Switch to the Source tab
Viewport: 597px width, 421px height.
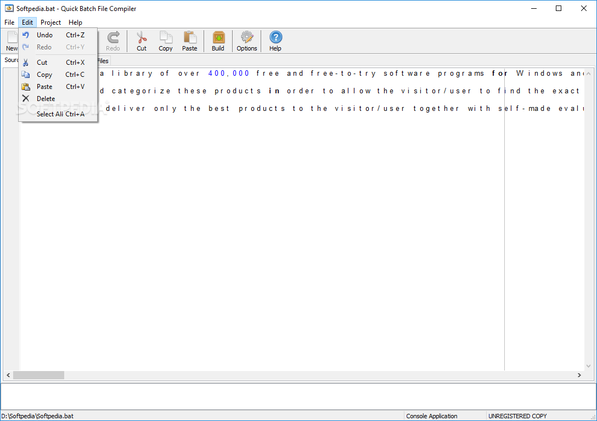(x=11, y=60)
